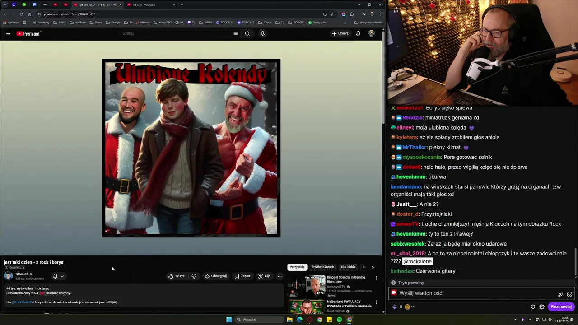
Task: Open Windows Start menu
Action: [229, 320]
